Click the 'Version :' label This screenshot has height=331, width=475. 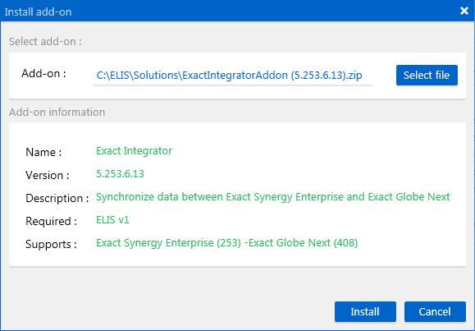48,175
